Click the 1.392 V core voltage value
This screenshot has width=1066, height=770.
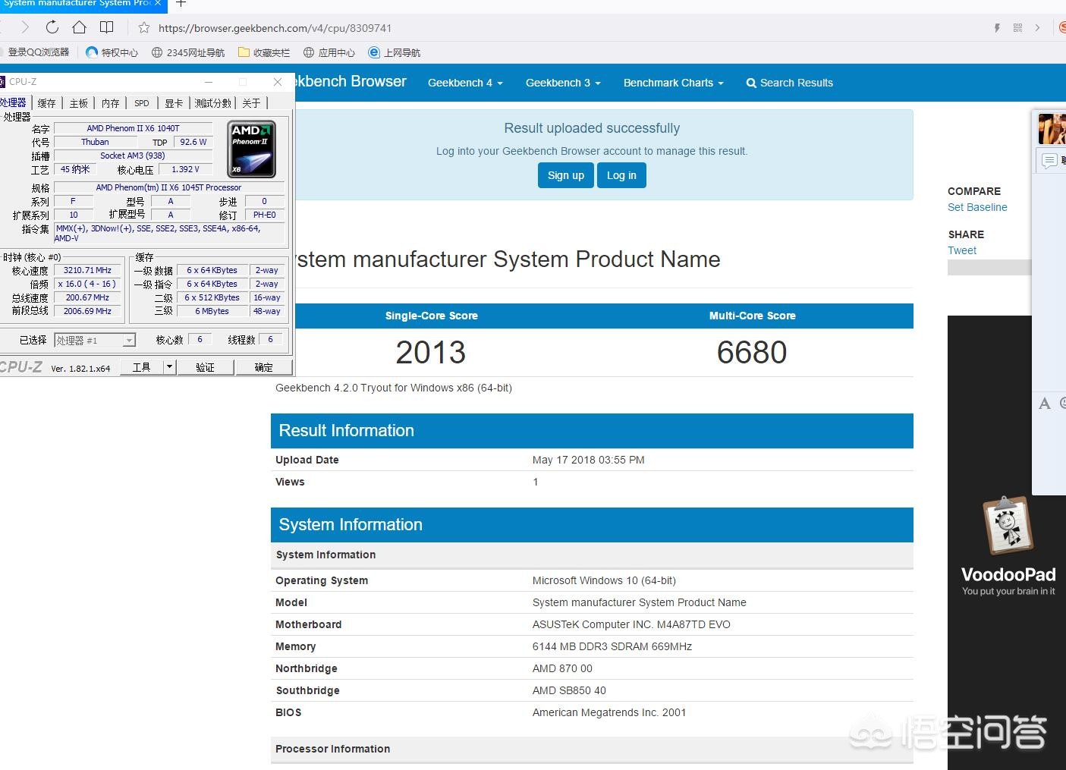pos(185,169)
